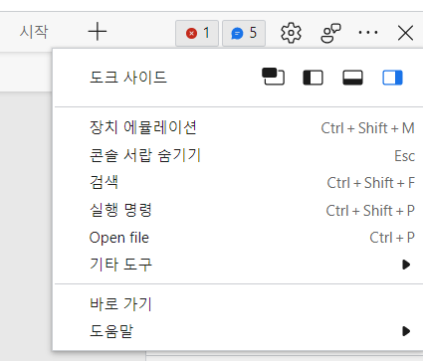Open 실행 명령 from the menu
The image size is (423, 361).
point(238,210)
